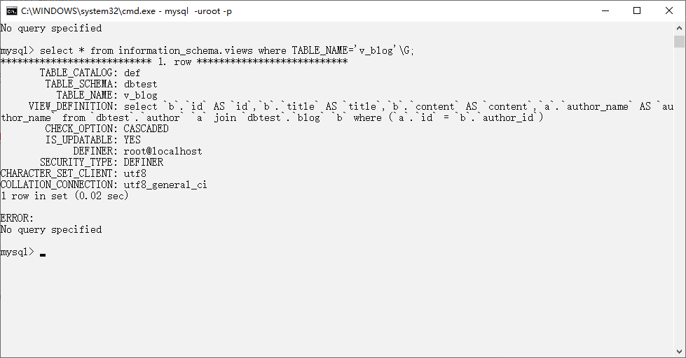Click the TABLE_SCHEMA value dbtest
Image resolution: width=686 pixels, height=358 pixels.
(x=140, y=85)
